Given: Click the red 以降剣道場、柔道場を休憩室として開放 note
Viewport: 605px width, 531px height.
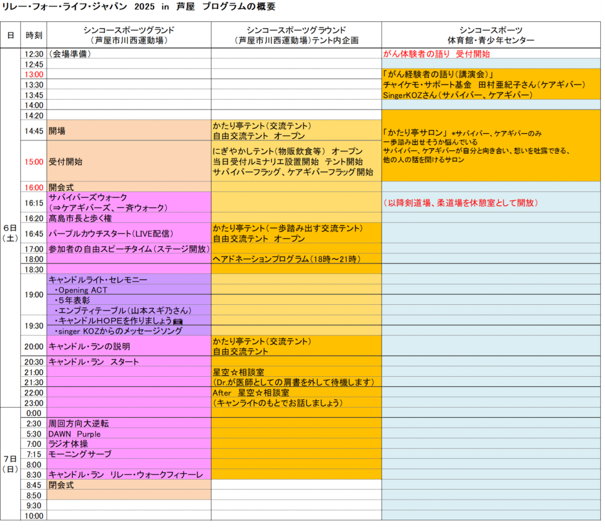Looking at the screenshot, I should 461,203.
